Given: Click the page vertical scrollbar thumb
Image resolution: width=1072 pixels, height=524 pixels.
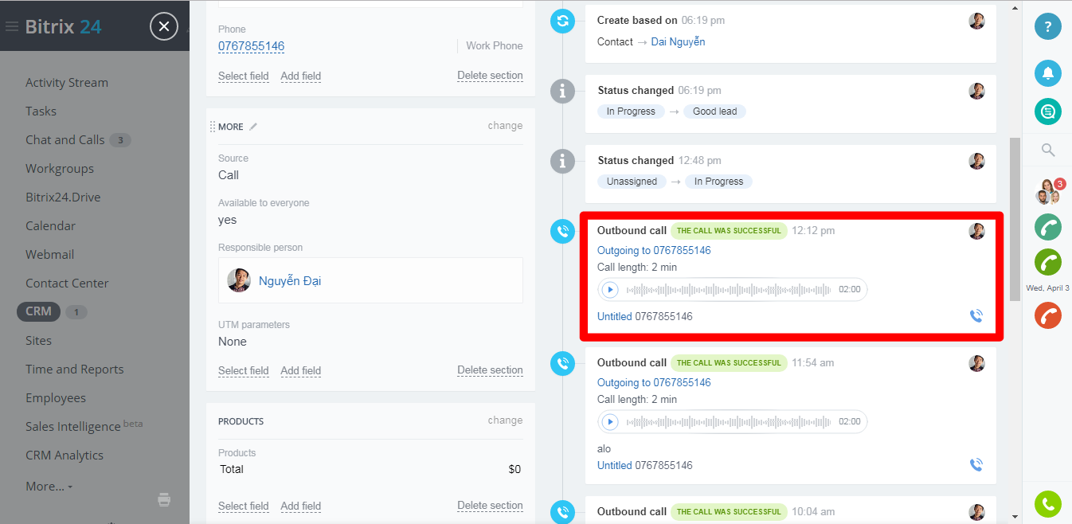Looking at the screenshot, I should [x=1015, y=219].
